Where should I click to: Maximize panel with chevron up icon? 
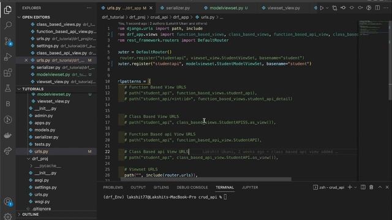(x=380, y=187)
